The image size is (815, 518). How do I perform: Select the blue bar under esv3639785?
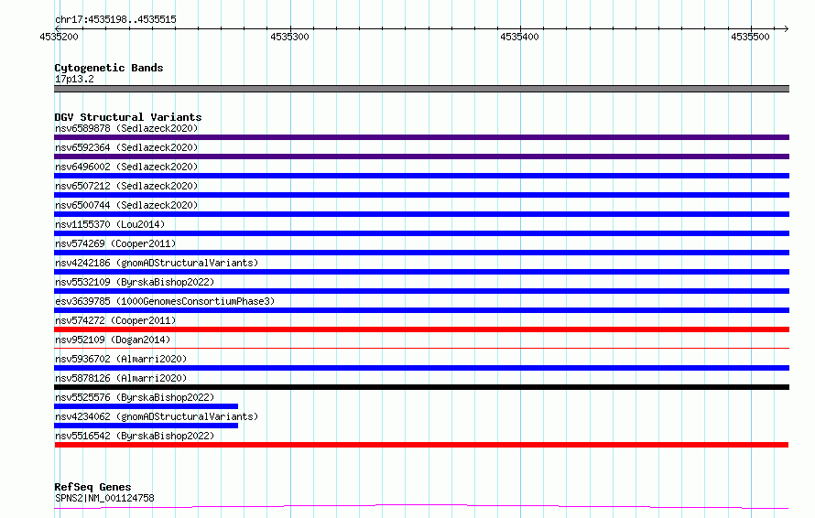pos(421,310)
